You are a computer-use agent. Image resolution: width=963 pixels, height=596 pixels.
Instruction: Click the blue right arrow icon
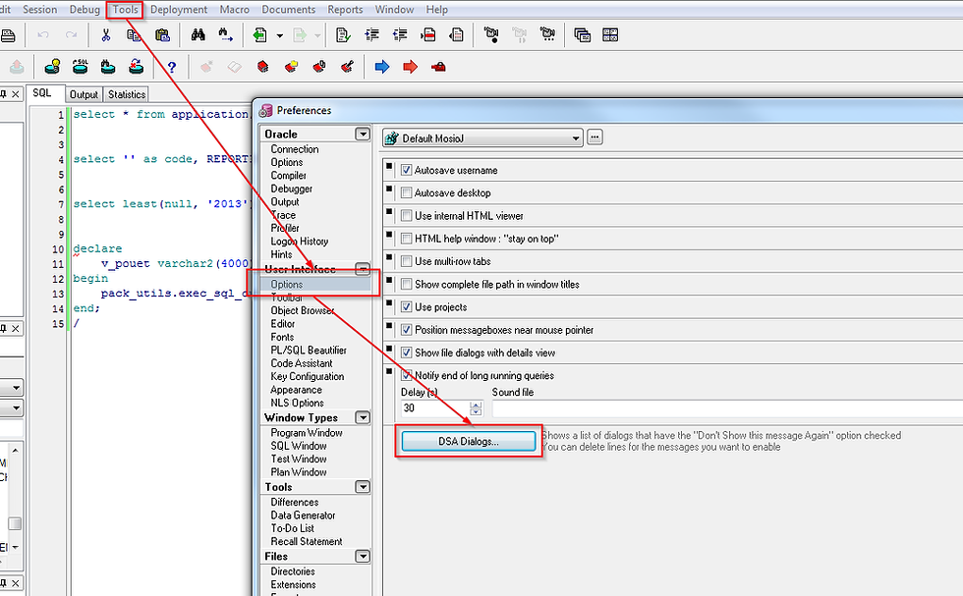382,67
